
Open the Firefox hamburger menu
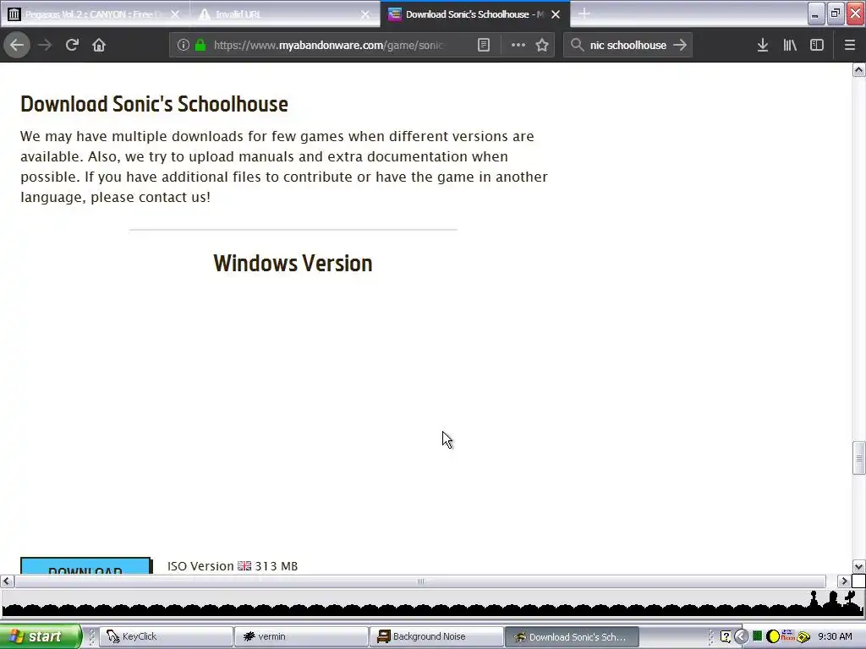click(850, 46)
